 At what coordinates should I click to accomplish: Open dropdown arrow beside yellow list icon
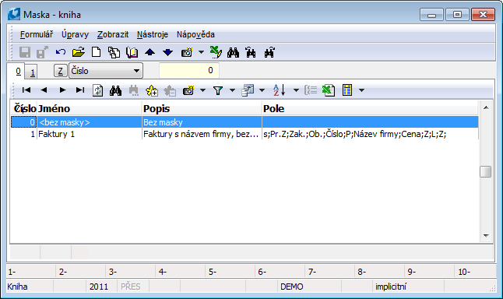pos(361,91)
